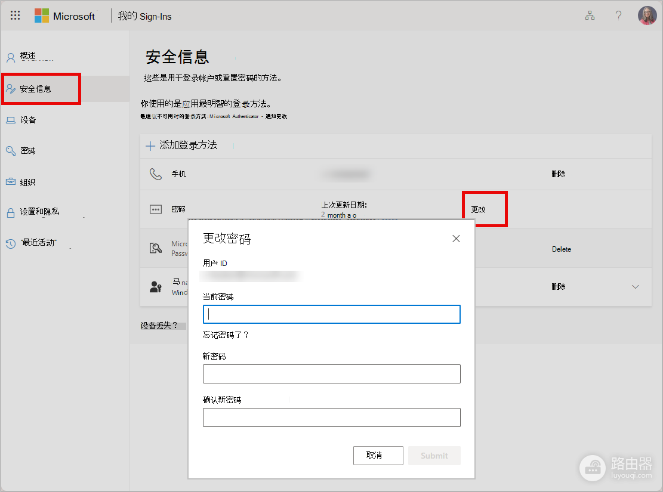
Task: Click the passkey icon in Microsoft row
Action: click(x=156, y=248)
